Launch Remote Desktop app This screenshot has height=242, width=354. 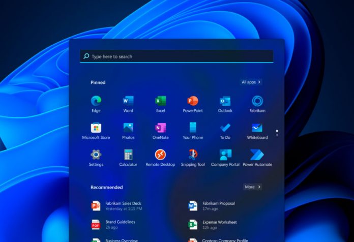[160, 155]
